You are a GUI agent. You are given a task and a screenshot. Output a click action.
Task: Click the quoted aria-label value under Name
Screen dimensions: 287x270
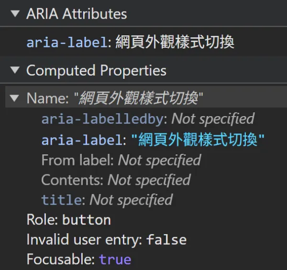198,140
